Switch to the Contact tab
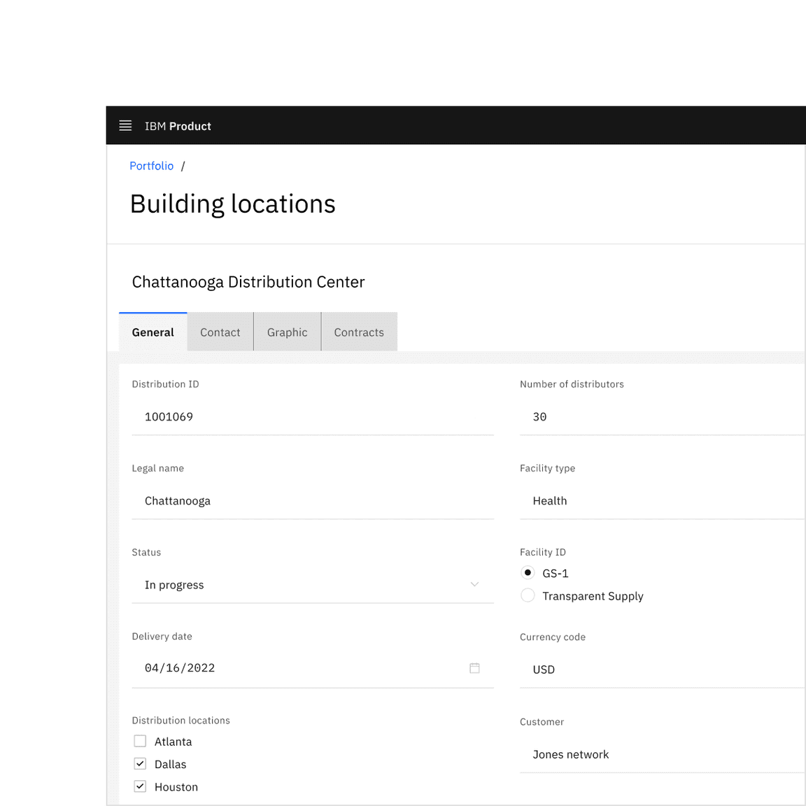Image resolution: width=806 pixels, height=806 pixels. (220, 332)
